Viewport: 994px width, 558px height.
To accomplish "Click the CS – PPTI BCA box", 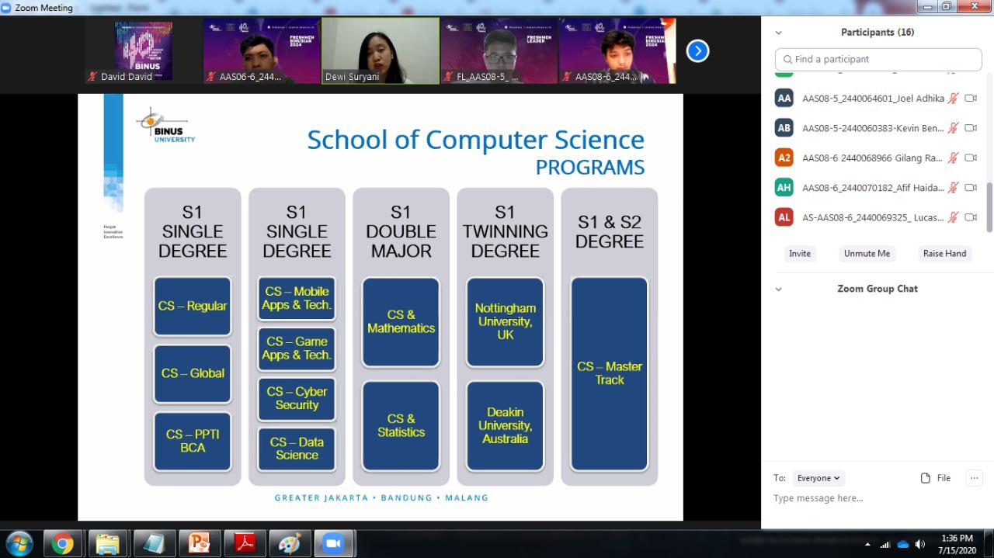I will click(x=193, y=441).
